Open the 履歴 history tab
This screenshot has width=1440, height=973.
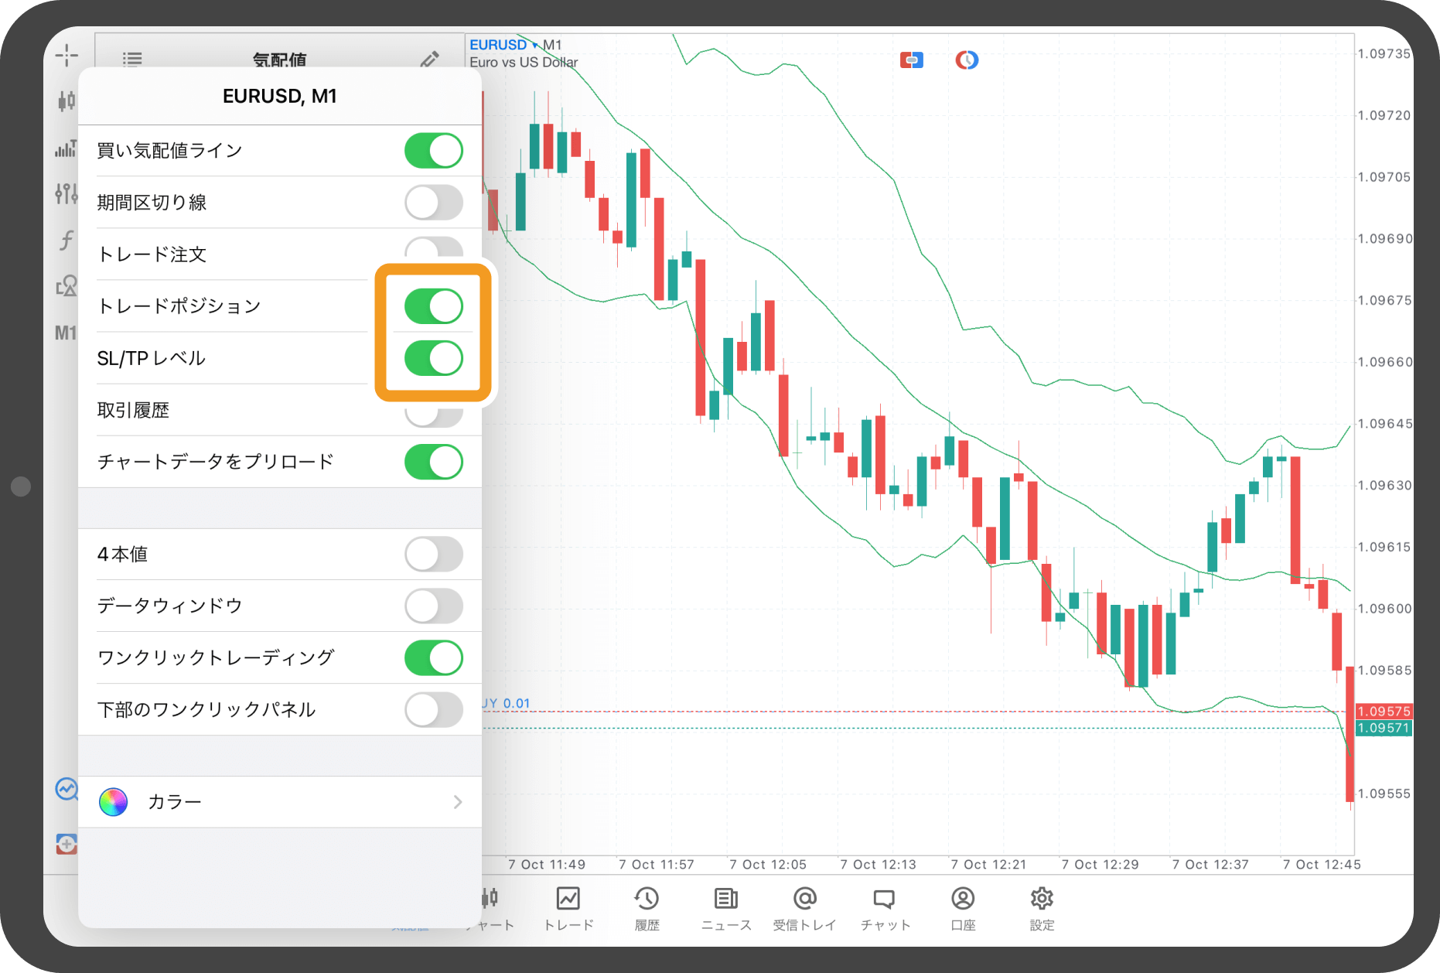647,907
